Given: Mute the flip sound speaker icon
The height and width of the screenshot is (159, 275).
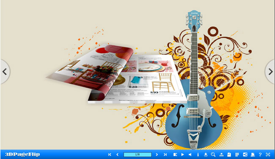Looking at the screenshot, I should pos(190,154).
